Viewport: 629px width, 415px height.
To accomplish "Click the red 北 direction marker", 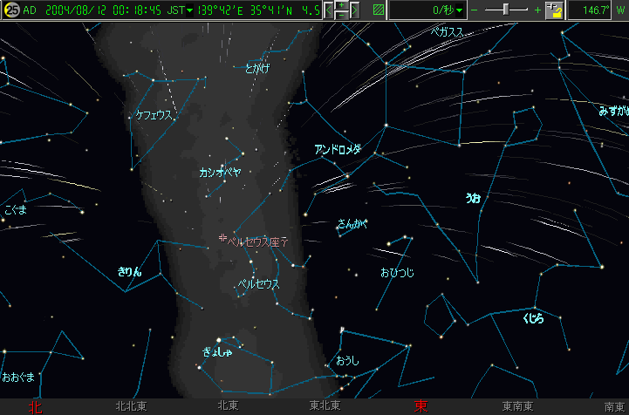I will 35,406.
